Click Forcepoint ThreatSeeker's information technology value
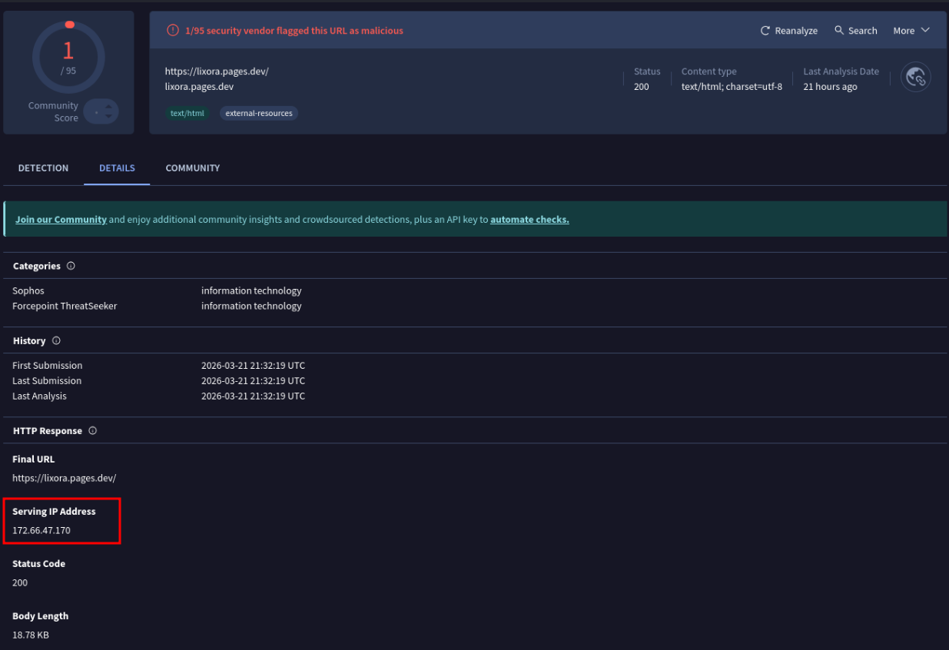This screenshot has height=650, width=949. coord(251,307)
